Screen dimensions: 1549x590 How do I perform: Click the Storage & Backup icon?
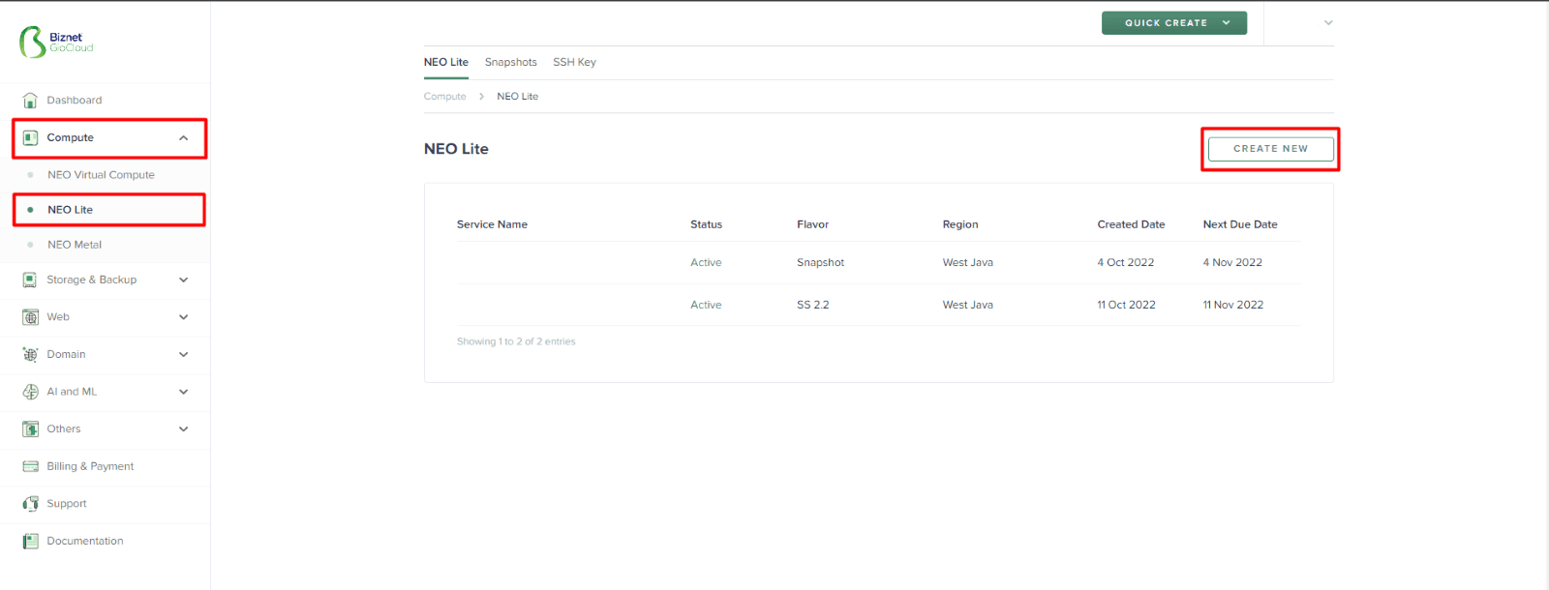click(30, 280)
